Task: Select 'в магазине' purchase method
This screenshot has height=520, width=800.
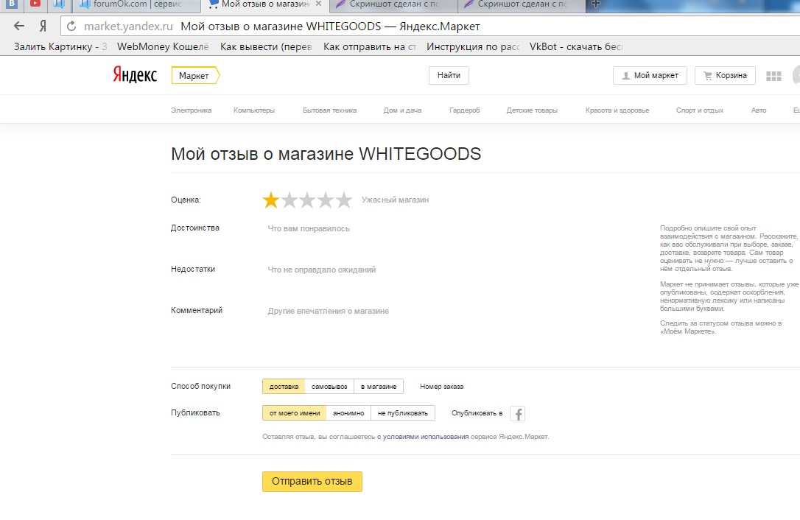Action: coord(379,386)
